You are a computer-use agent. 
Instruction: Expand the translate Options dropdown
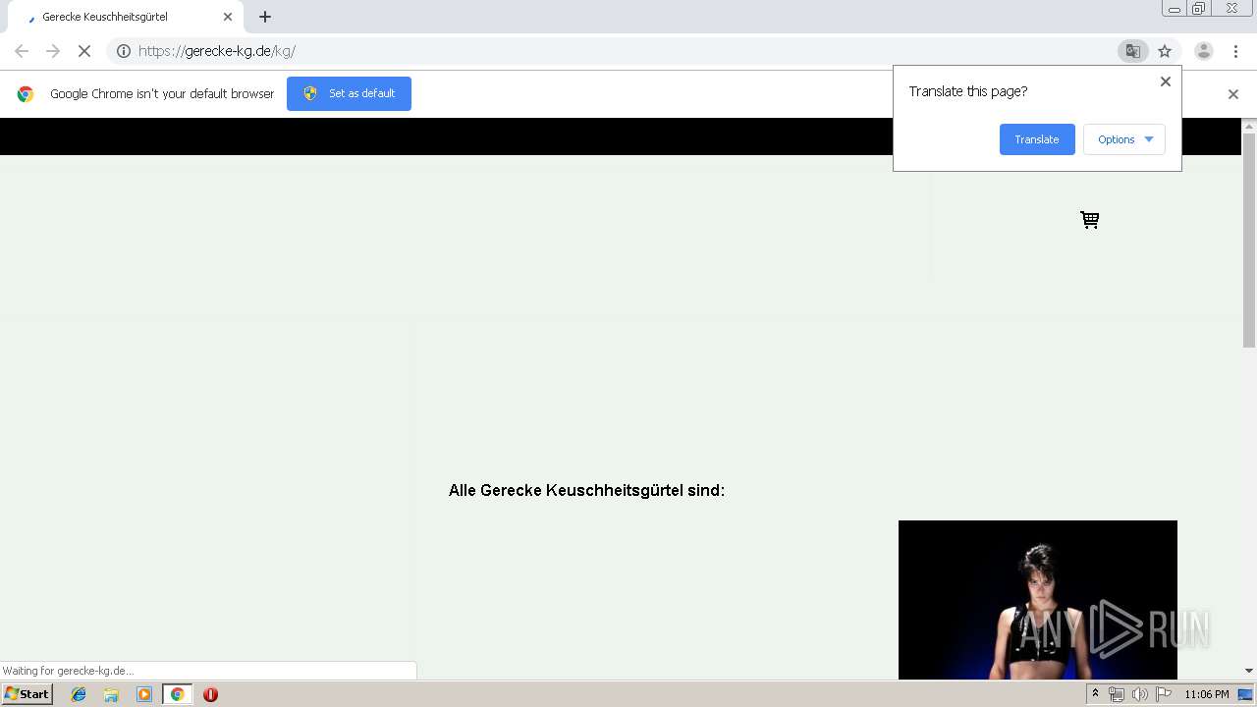(x=1124, y=139)
